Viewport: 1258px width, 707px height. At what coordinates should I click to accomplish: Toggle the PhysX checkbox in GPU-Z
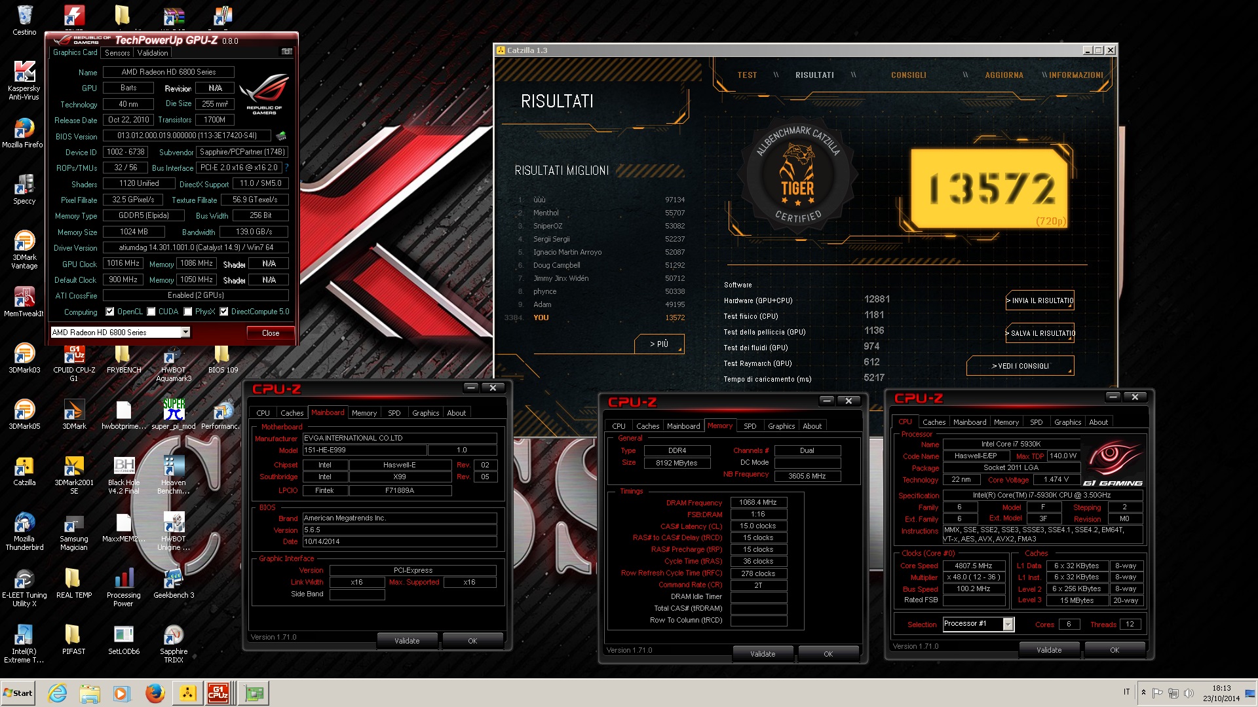(x=188, y=312)
